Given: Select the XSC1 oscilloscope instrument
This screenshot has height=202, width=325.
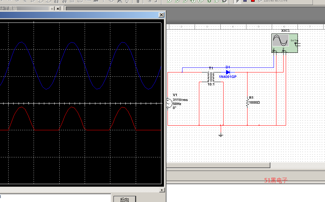Looking at the screenshot, I should click(285, 43).
